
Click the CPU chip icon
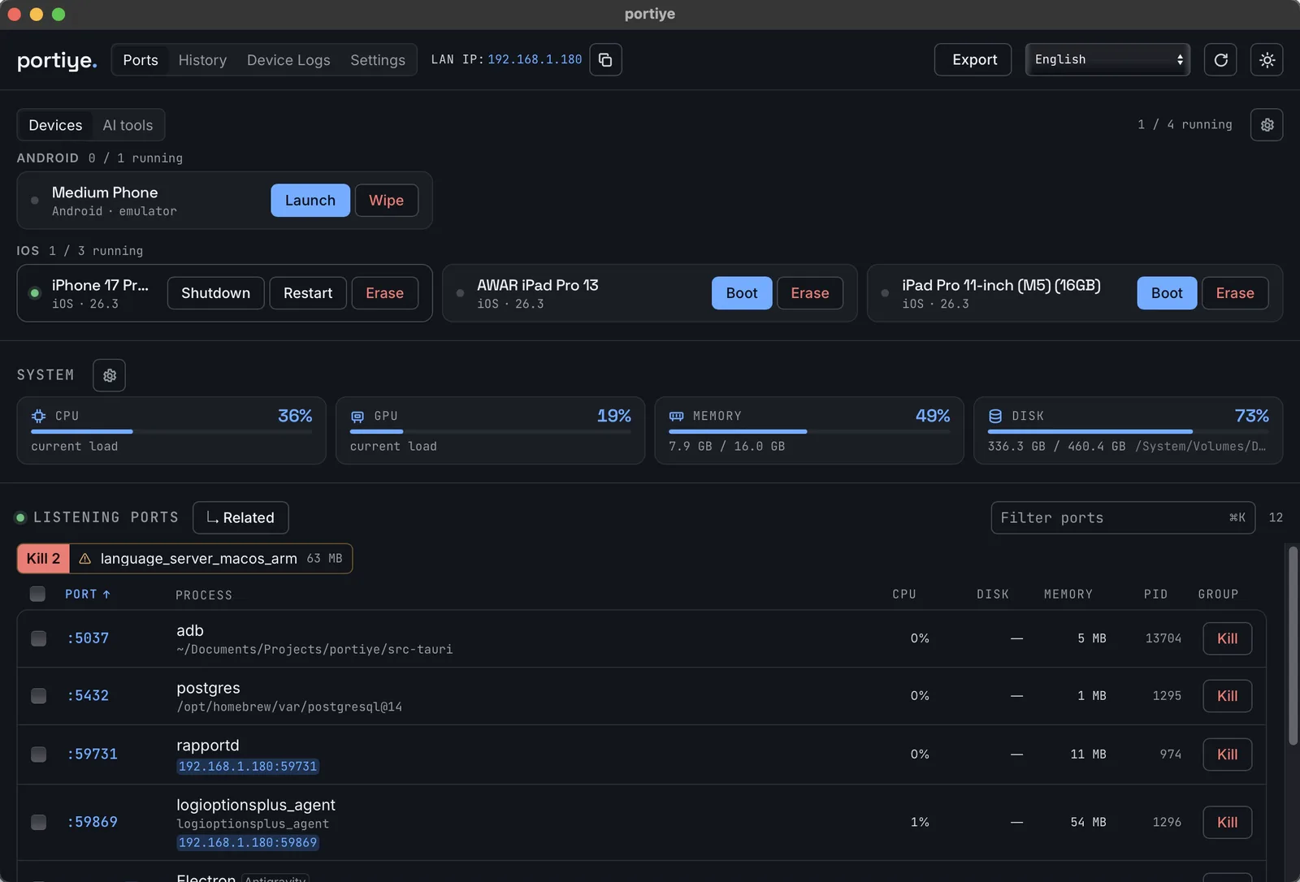pyautogui.click(x=38, y=416)
